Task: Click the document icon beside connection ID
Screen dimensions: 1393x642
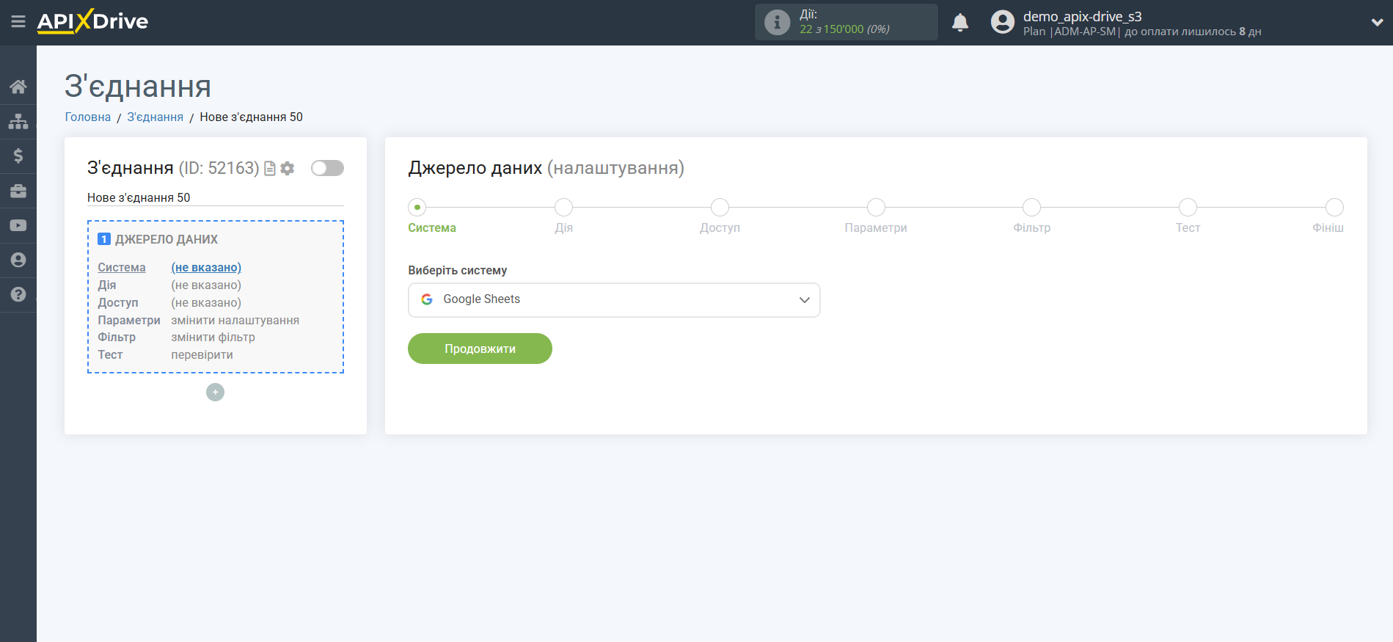Action: [270, 168]
